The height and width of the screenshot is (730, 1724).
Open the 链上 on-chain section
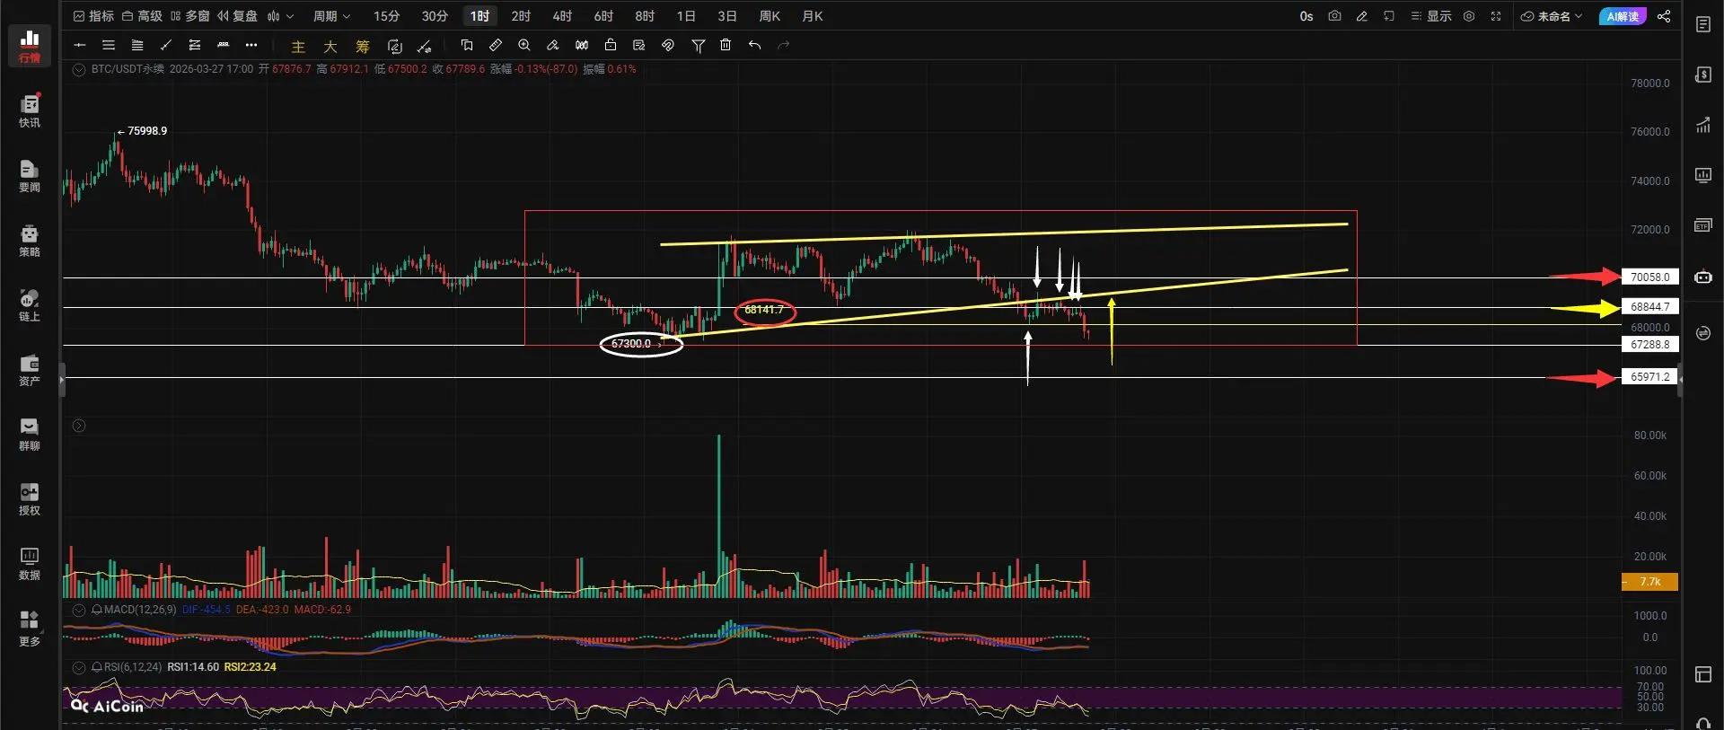30,304
